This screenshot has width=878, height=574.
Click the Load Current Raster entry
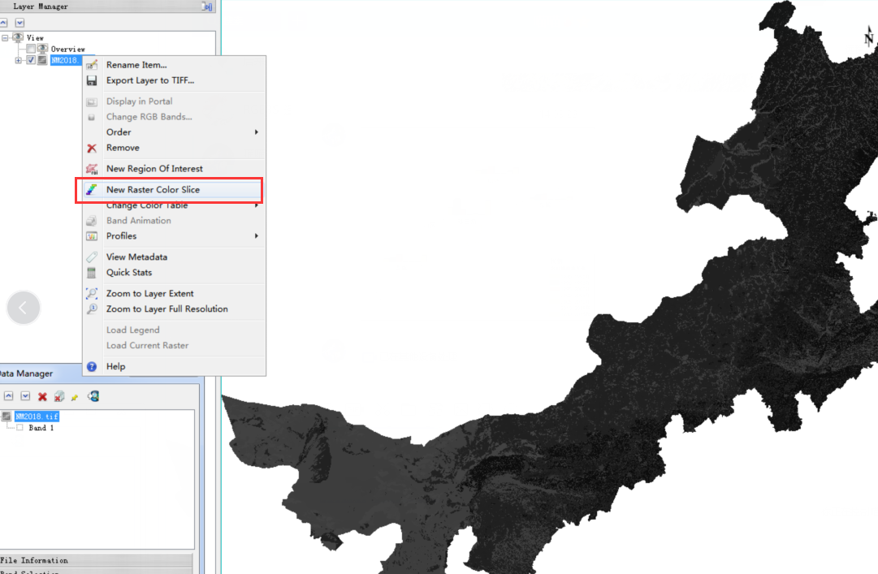[147, 346]
